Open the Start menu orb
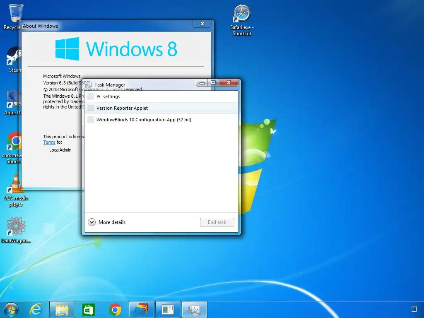Screen dimensions: 424x318 coord(11,310)
